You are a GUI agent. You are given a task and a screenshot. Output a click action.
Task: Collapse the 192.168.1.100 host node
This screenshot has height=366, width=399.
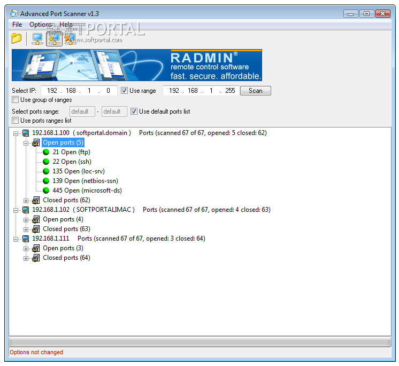16,133
